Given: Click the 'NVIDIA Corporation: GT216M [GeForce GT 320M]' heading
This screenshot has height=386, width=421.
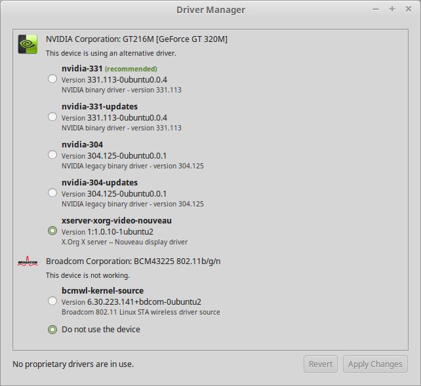Looking at the screenshot, I should (x=136, y=39).
